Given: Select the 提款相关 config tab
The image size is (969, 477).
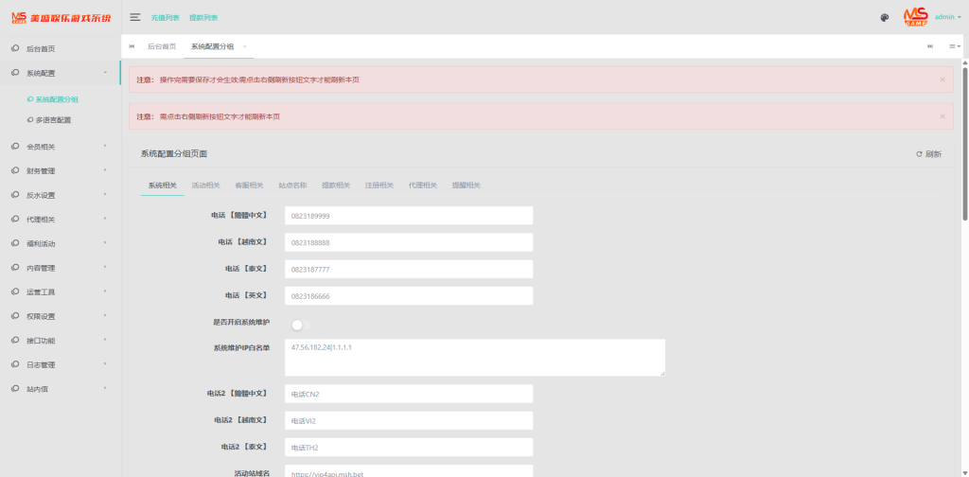Looking at the screenshot, I should coord(336,185).
